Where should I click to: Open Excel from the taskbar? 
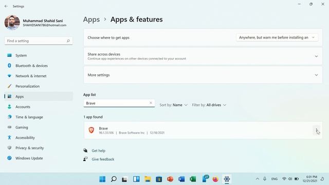point(193,179)
